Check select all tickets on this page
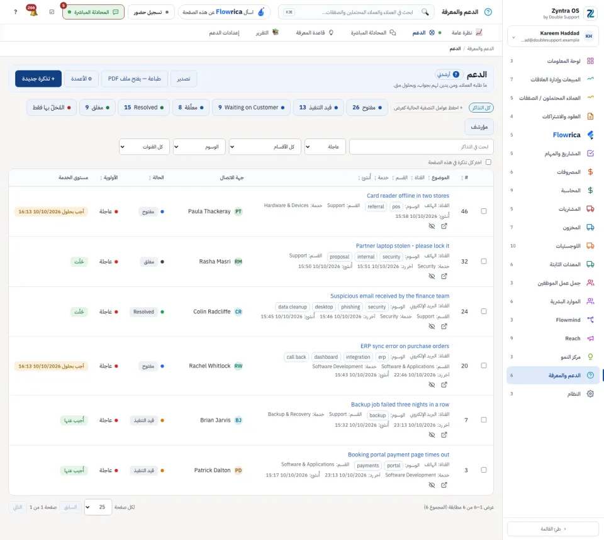Viewport: 604px width, 540px height. point(488,162)
